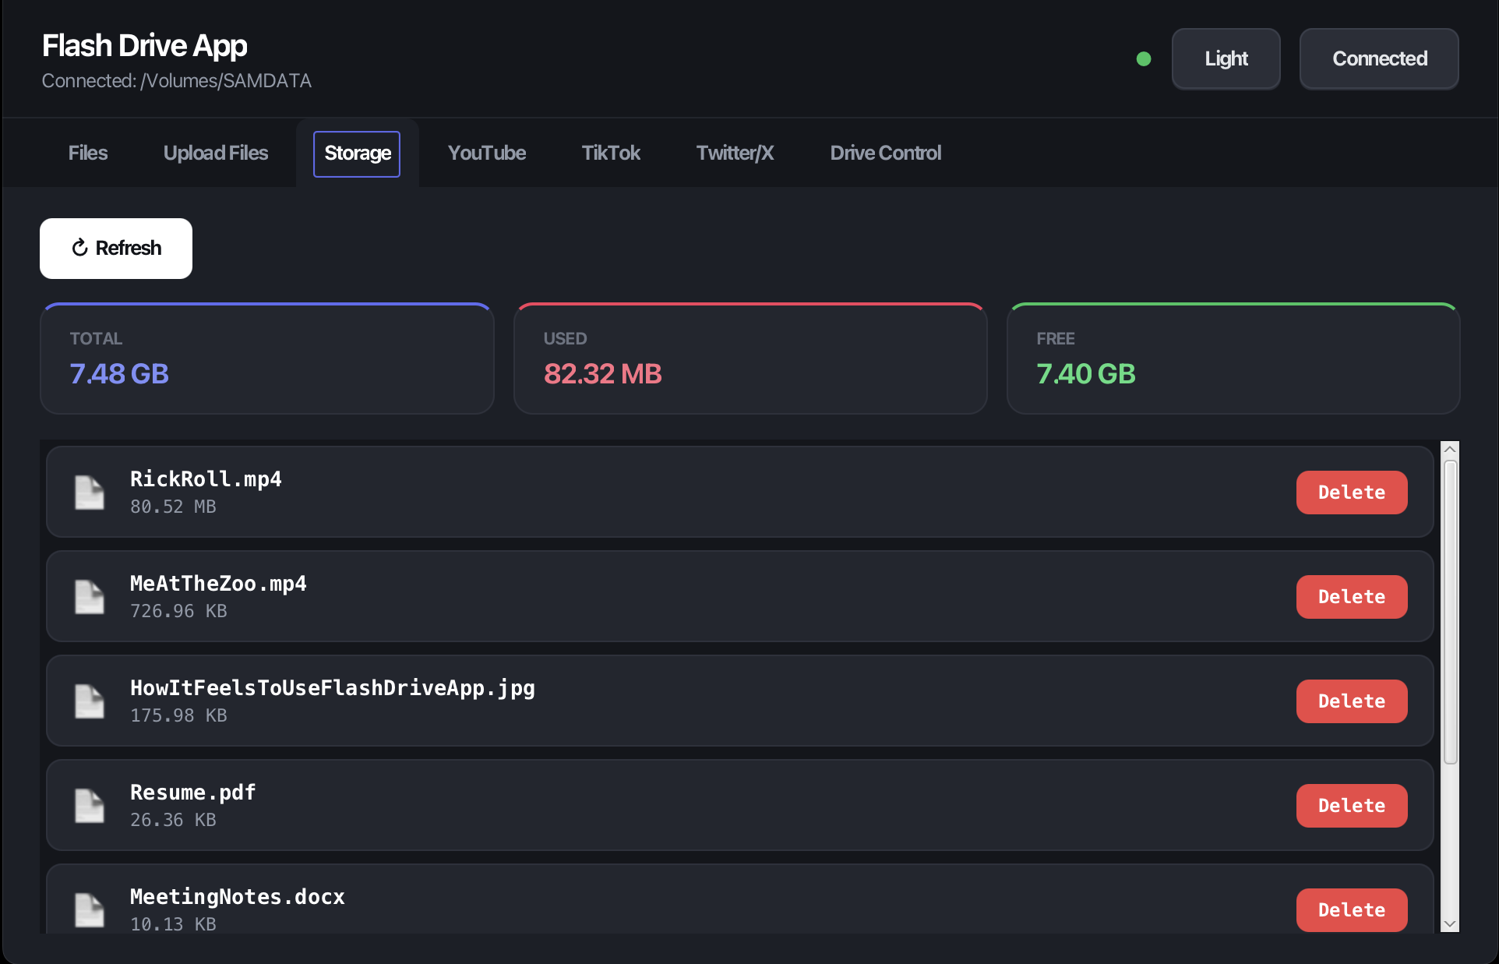Click the 726.96 KB size text

(178, 611)
